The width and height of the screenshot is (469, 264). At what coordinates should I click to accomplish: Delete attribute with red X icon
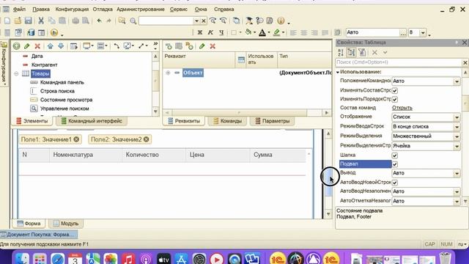(213, 46)
